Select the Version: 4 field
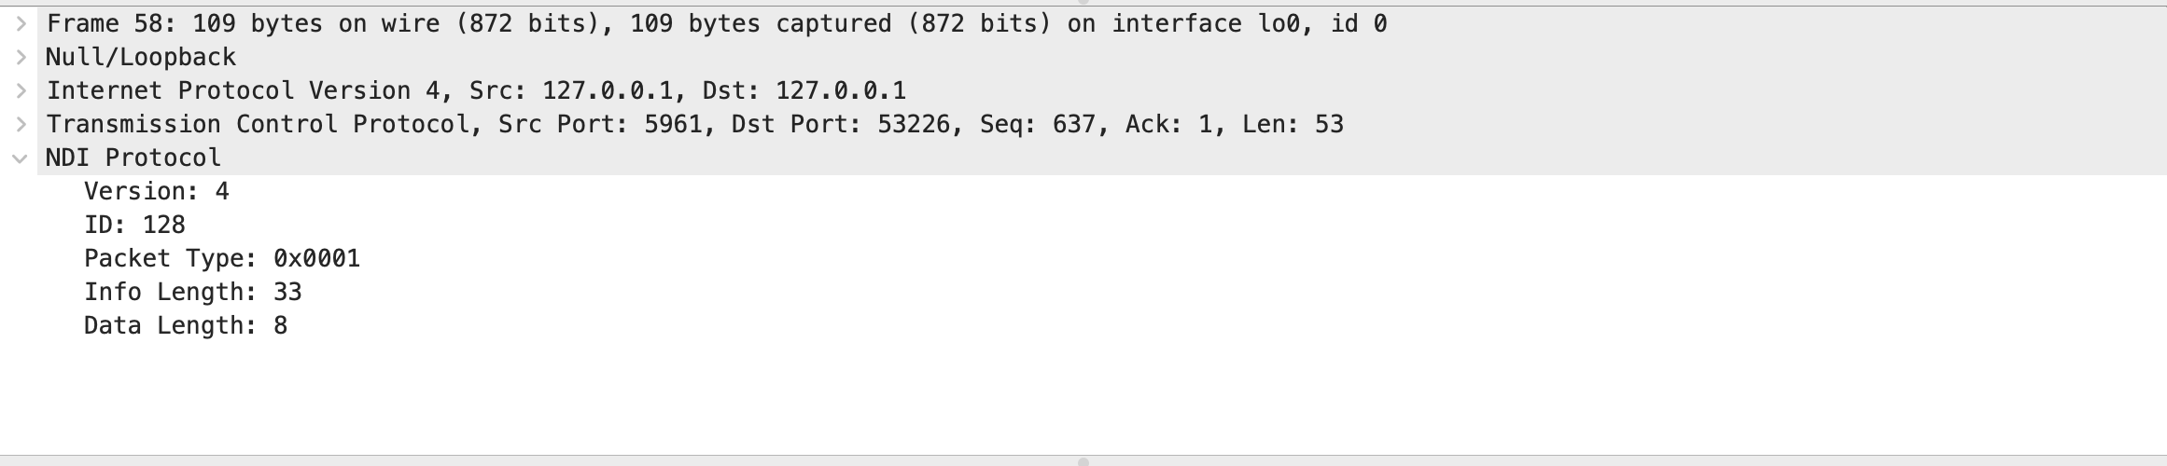 click(x=157, y=191)
